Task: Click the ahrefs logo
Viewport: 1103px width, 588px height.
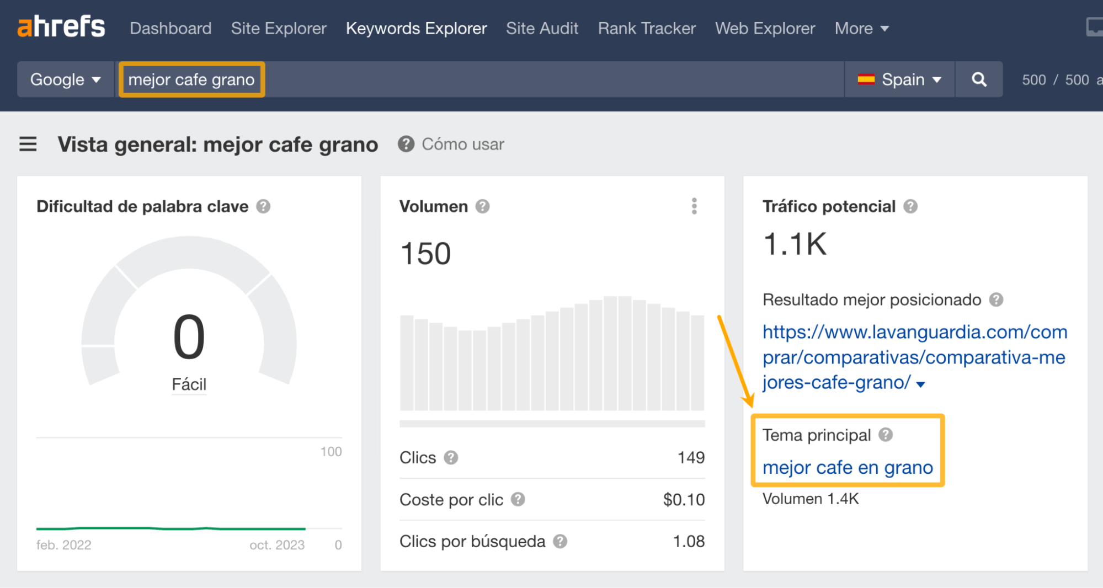Action: tap(61, 27)
